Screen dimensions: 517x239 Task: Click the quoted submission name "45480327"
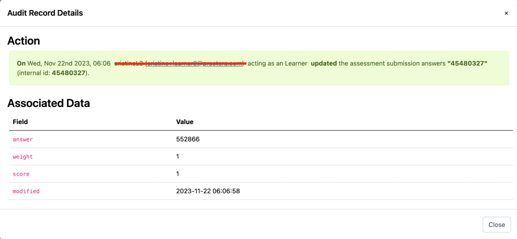(x=468, y=64)
